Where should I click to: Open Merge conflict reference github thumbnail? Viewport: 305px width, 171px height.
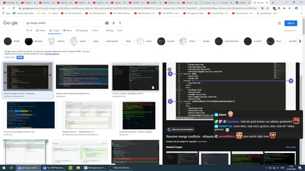[82, 77]
